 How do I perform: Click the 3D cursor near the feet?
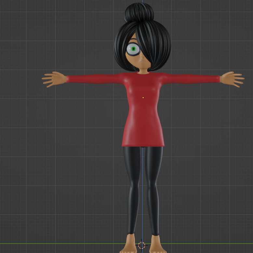pyautogui.click(x=141, y=245)
